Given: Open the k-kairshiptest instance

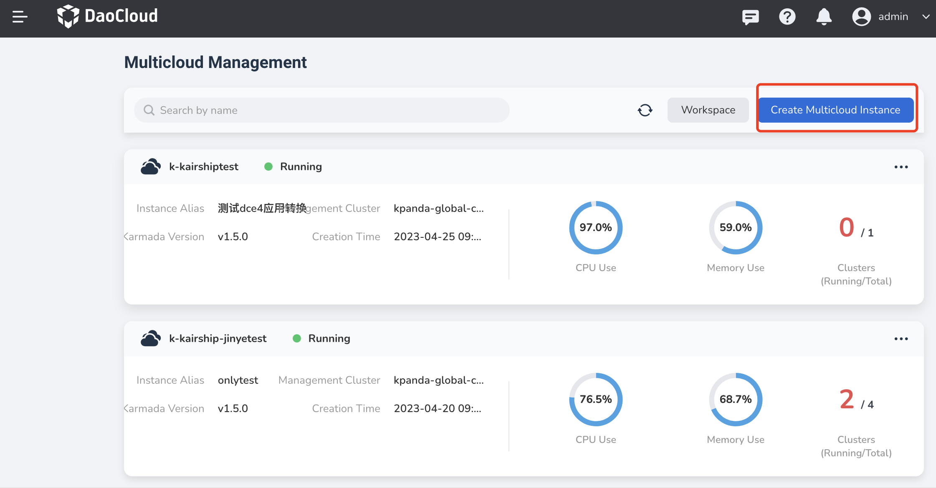Looking at the screenshot, I should (203, 166).
